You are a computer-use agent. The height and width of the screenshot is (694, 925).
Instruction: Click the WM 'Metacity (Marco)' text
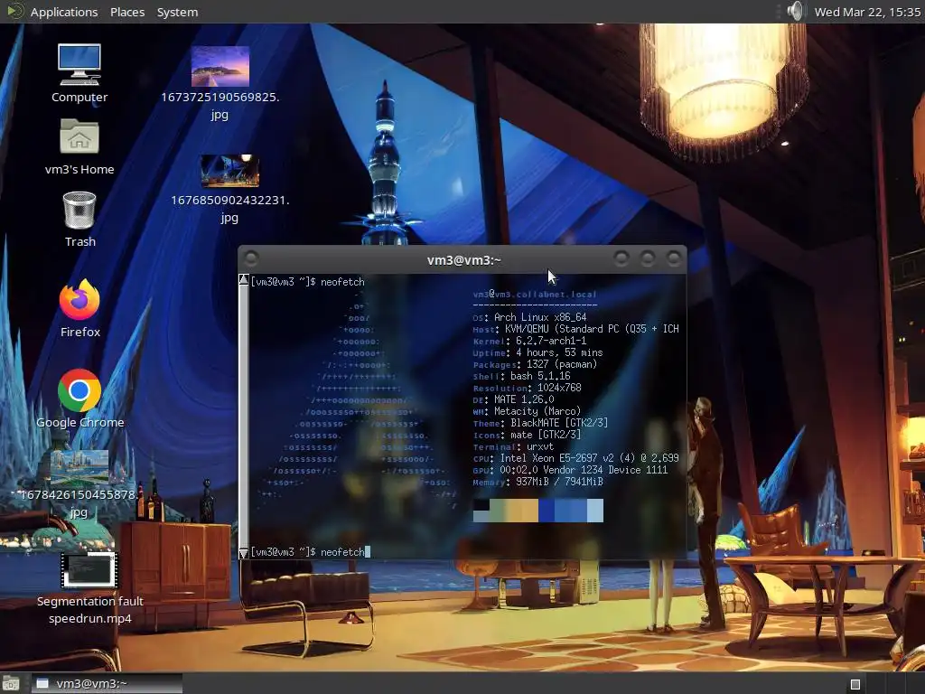click(x=537, y=411)
